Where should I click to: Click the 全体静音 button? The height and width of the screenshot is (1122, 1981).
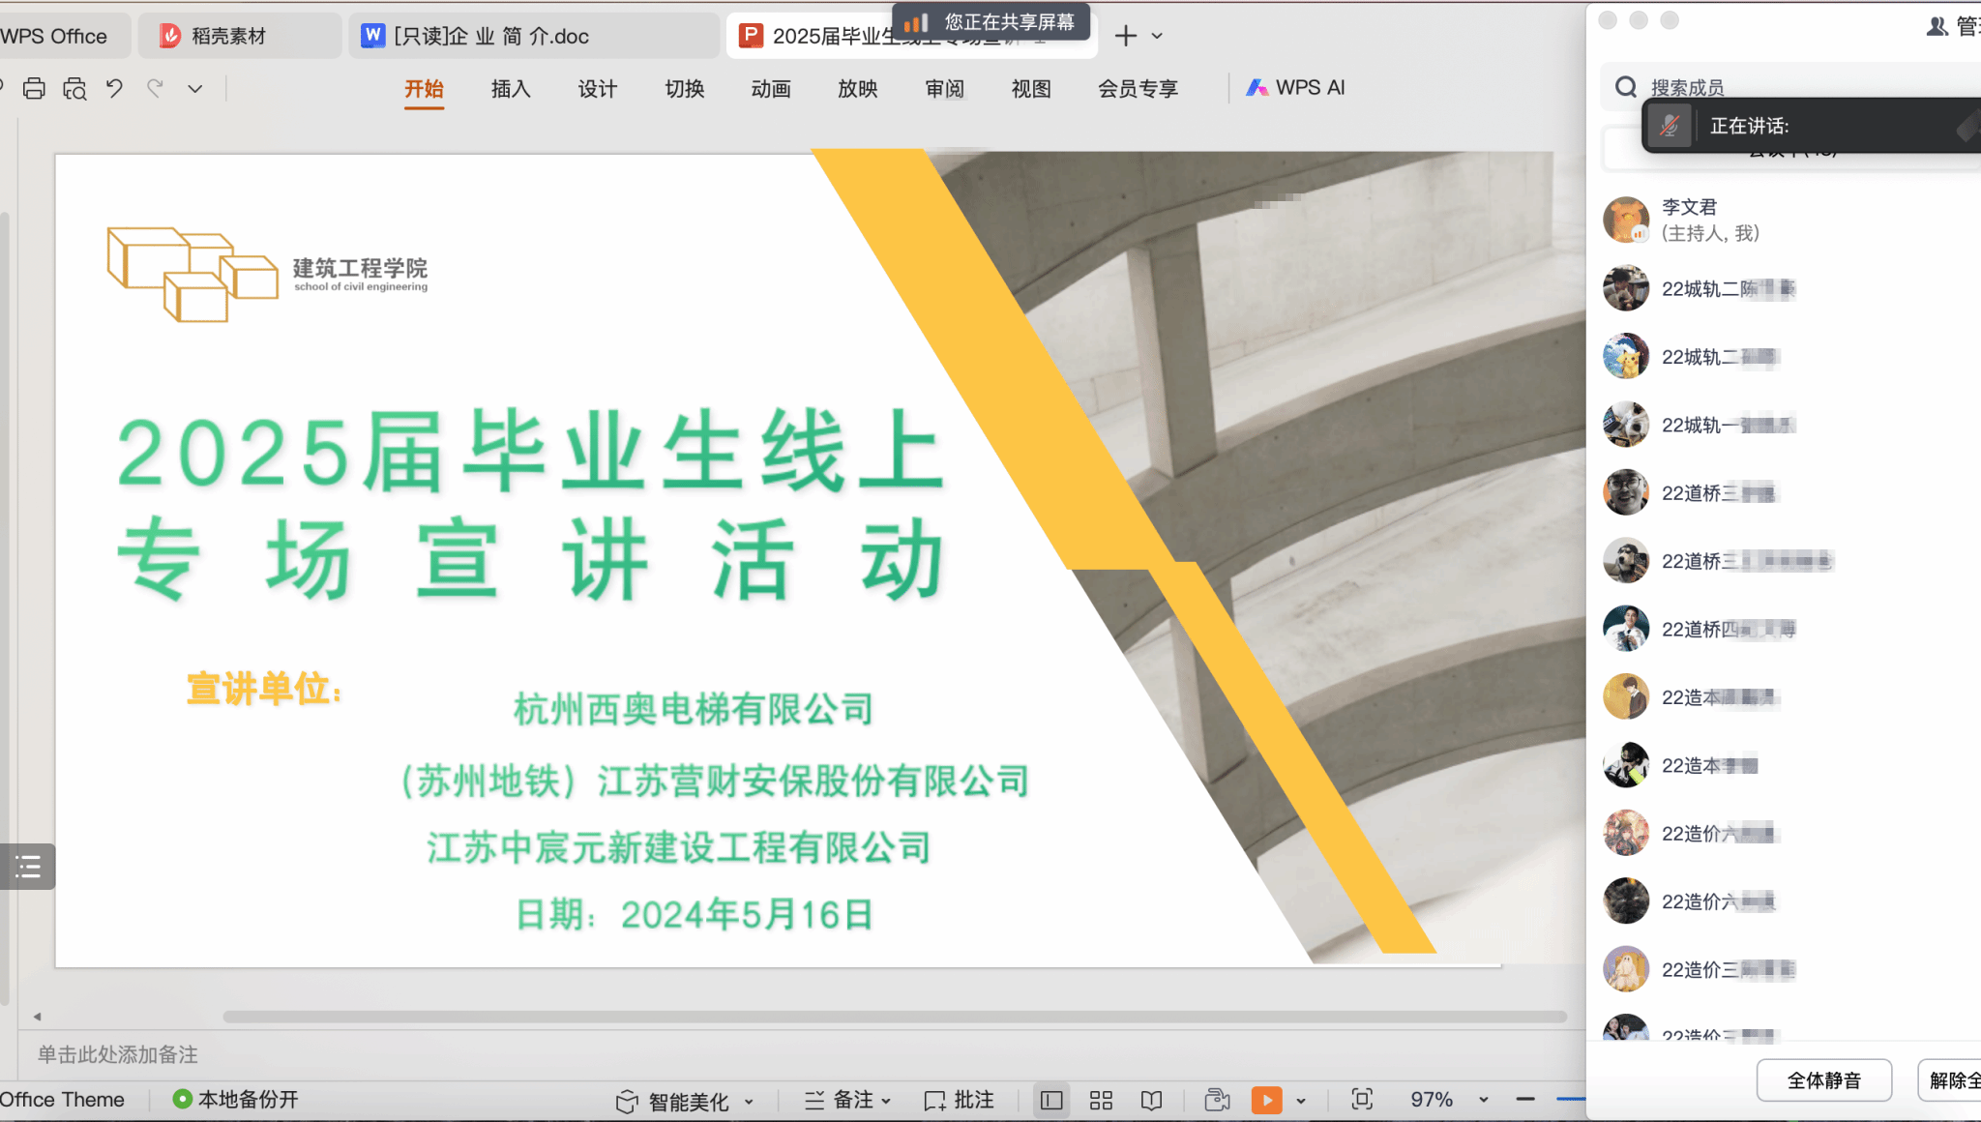click(1823, 1079)
